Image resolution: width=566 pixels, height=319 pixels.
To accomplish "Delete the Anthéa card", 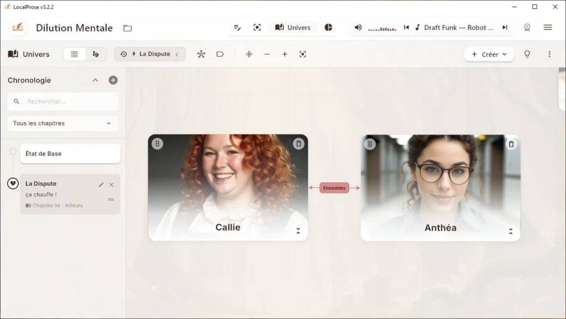I will 511,144.
